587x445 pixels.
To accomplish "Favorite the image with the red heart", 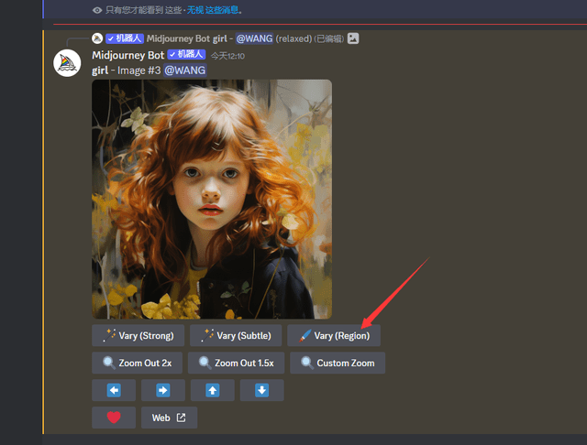I will point(114,418).
